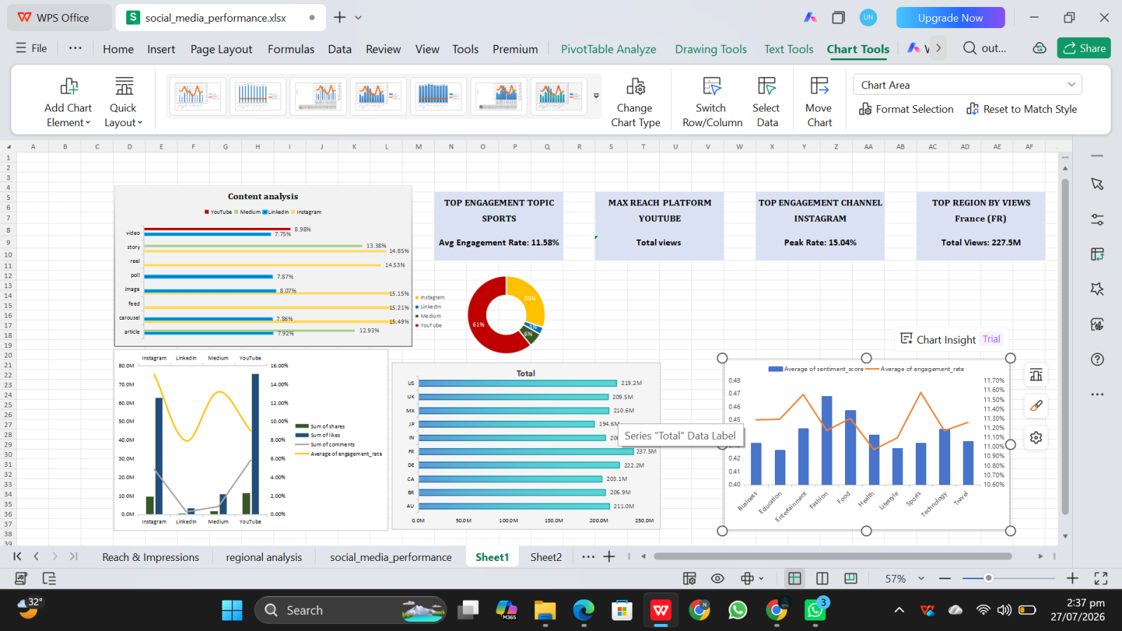Image resolution: width=1122 pixels, height=631 pixels.
Task: Open the File menu
Action: (x=32, y=48)
